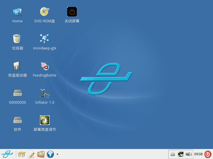Open the Home folder desktop icon

tap(17, 12)
